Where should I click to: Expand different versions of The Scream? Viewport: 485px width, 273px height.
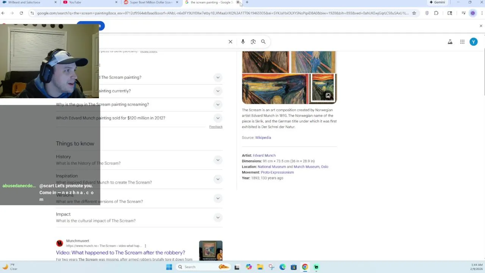point(218,198)
